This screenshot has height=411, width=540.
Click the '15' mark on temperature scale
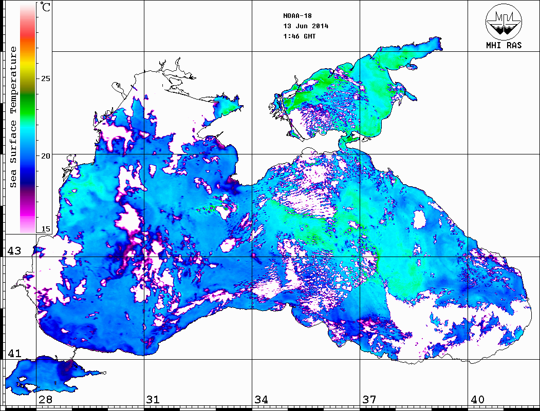(x=45, y=229)
